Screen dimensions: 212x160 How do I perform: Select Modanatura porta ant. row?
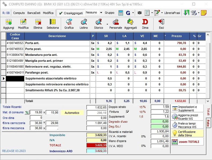[x=103, y=55]
